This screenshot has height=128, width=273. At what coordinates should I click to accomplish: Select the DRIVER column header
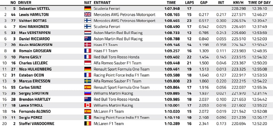25,2
